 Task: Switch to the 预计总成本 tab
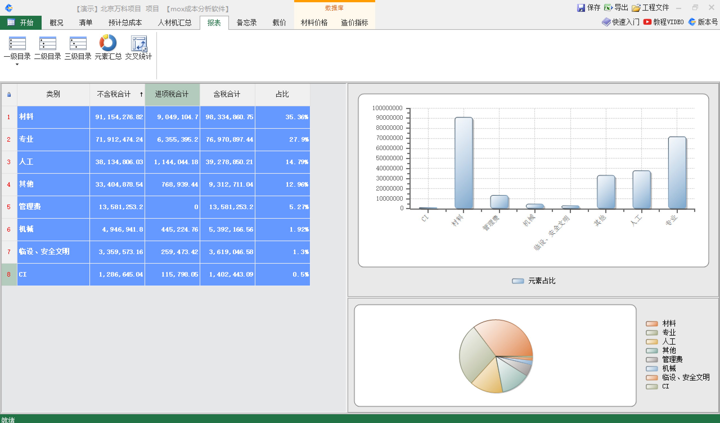(125, 22)
